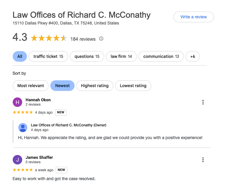This screenshot has height=186, width=227.
Task: Click the info icon beside 184 reviews
Action: (x=101, y=39)
